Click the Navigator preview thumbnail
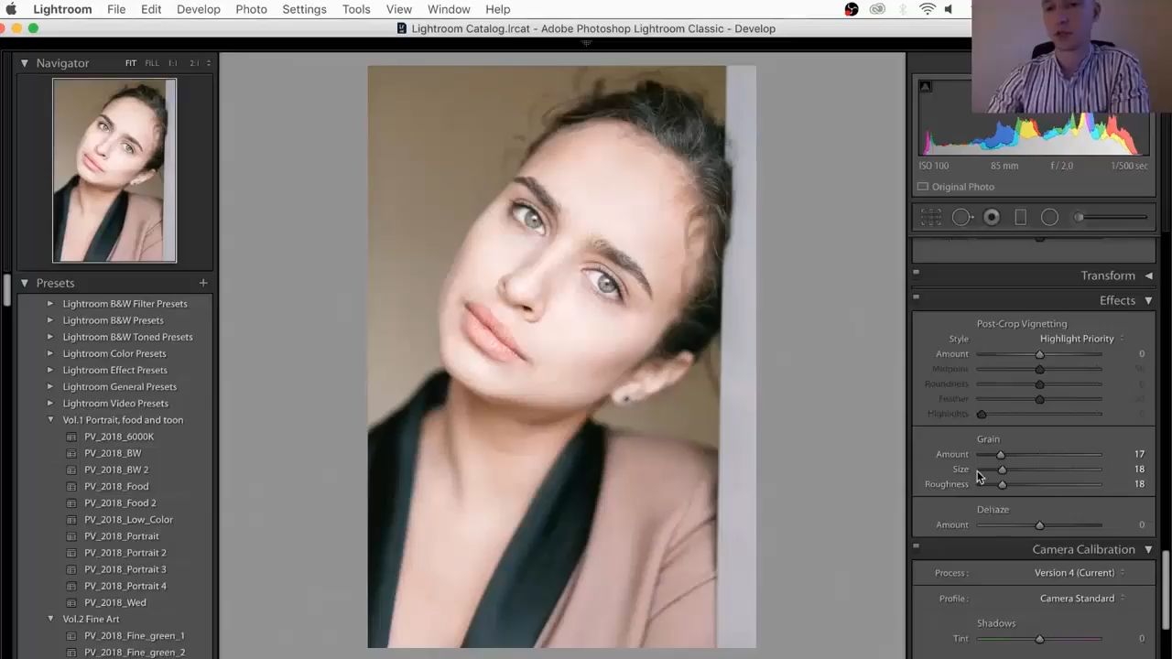 coord(114,170)
